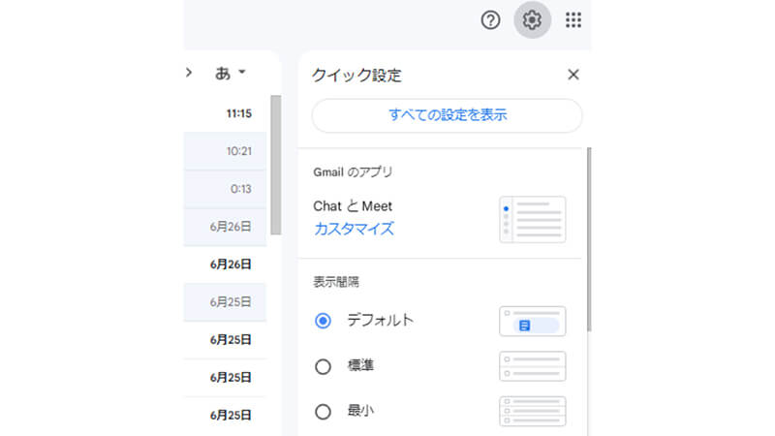Click the 最小 density preview icon
This screenshot has height=436, width=775.
coord(532,412)
